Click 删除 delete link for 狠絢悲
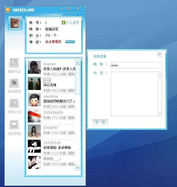This screenshot has height=187, width=177. [x=71, y=164]
